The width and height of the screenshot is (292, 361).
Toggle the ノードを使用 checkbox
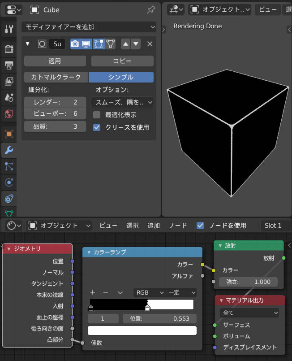[200, 226]
